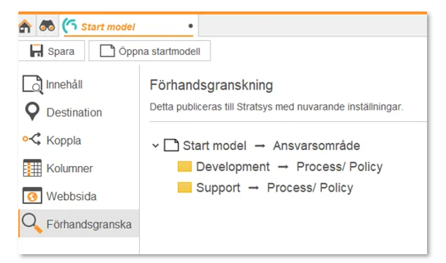Click the Öppna startmodell button
Screen dimensions: 446x263
(149, 51)
